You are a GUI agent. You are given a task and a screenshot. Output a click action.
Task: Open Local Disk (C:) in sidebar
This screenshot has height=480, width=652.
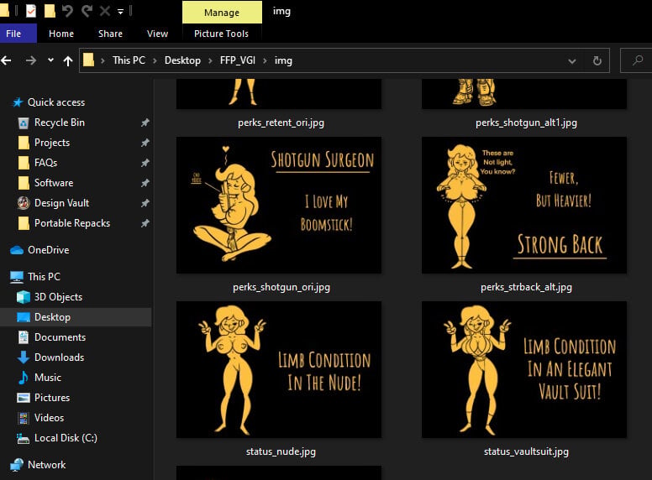66,438
